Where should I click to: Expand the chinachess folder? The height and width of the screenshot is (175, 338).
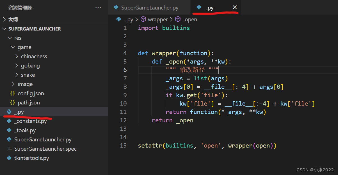(54, 56)
